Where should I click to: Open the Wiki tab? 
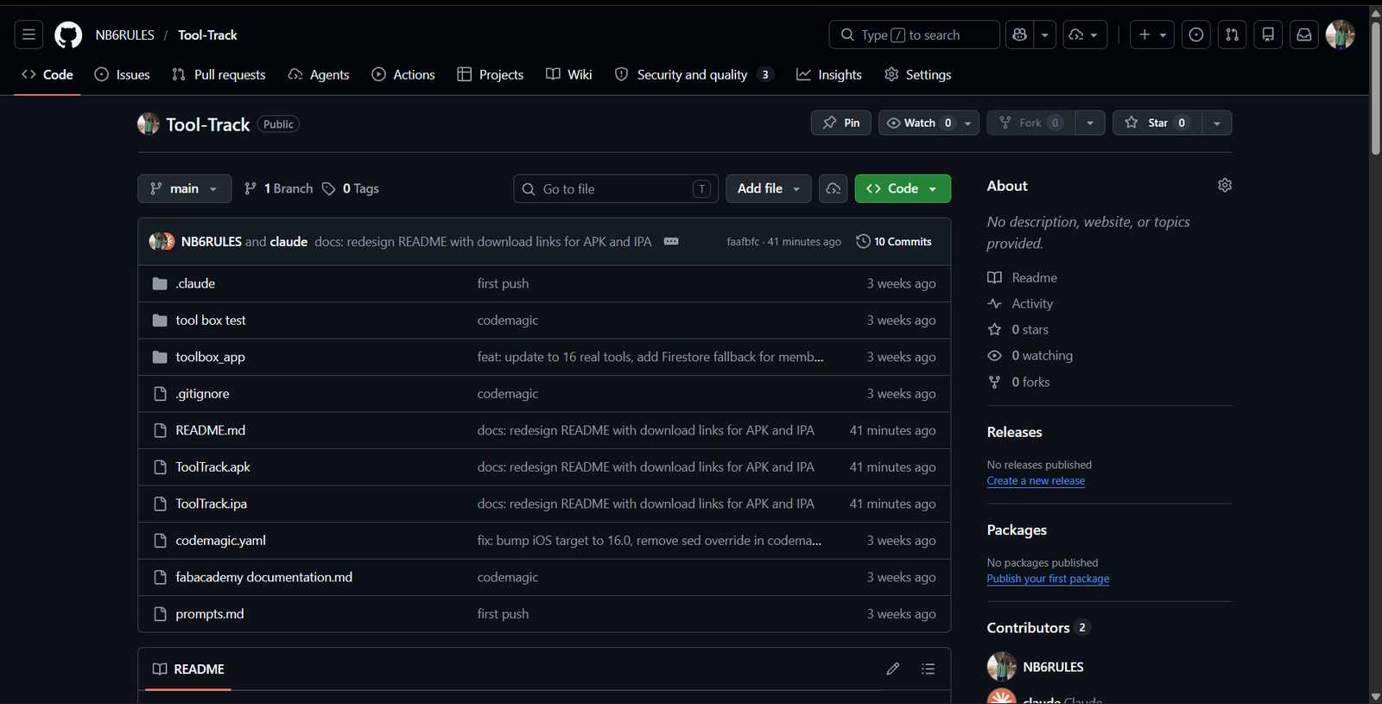click(569, 74)
